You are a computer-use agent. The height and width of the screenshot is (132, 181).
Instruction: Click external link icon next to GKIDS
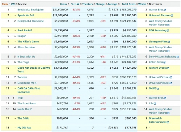coord(158,89)
